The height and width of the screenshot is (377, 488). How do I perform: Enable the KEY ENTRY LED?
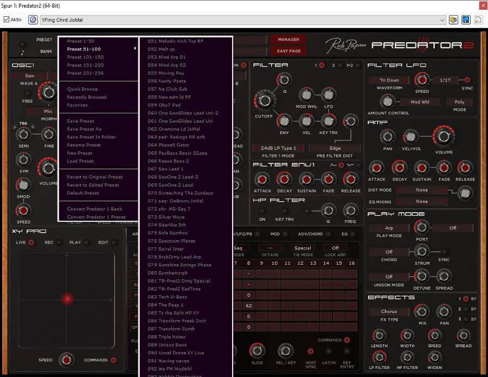[346, 351]
